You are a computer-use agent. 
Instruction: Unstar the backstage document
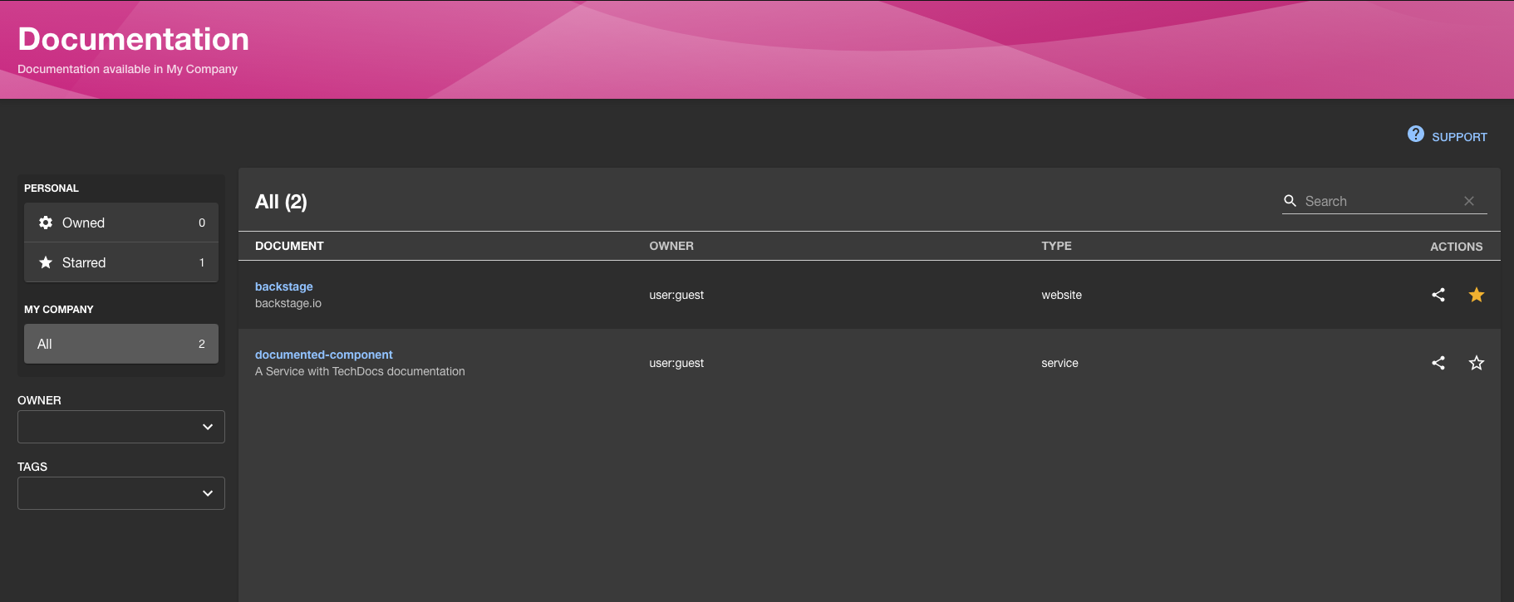pyautogui.click(x=1476, y=295)
